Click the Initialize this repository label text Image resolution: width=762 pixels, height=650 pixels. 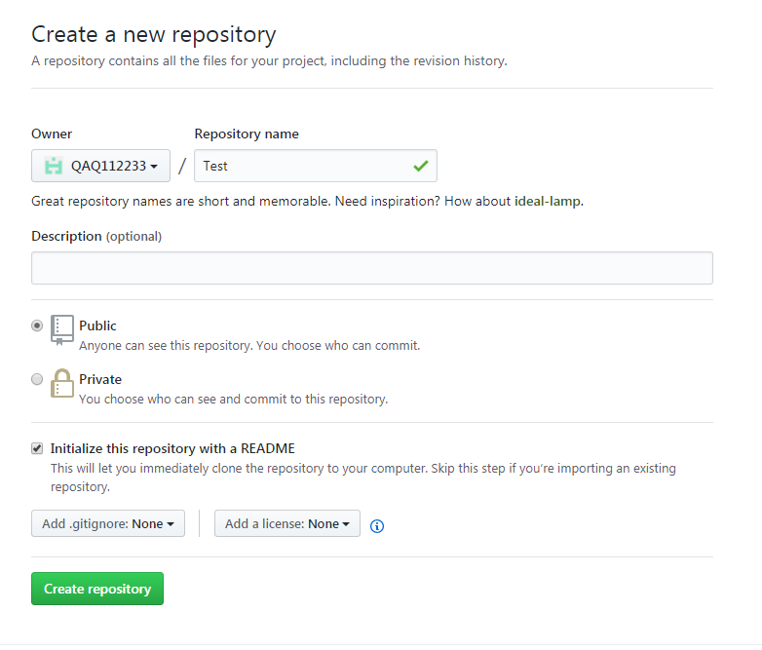click(172, 448)
